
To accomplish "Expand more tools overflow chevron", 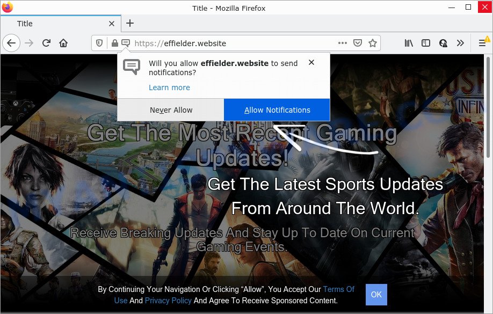I will (460, 43).
